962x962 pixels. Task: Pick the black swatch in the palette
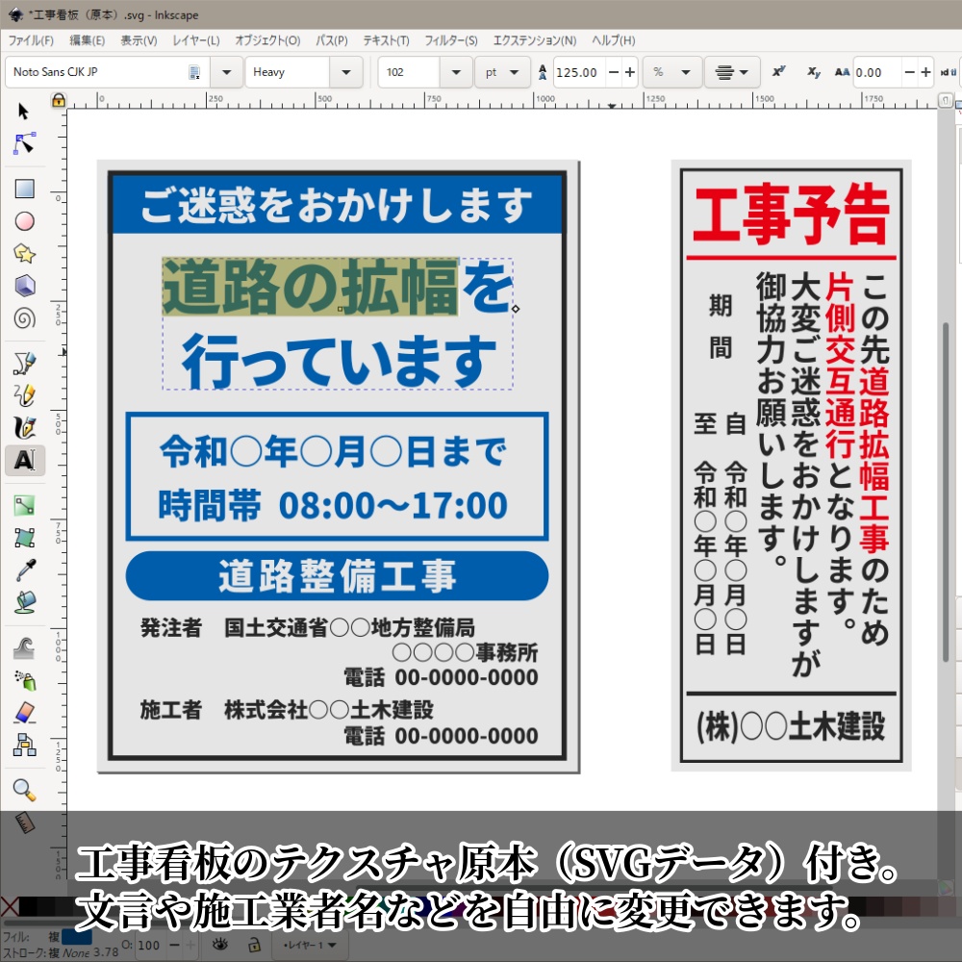pos(28,906)
